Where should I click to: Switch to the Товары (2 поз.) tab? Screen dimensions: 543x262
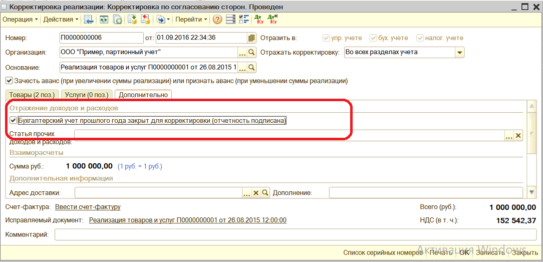[x=32, y=95]
